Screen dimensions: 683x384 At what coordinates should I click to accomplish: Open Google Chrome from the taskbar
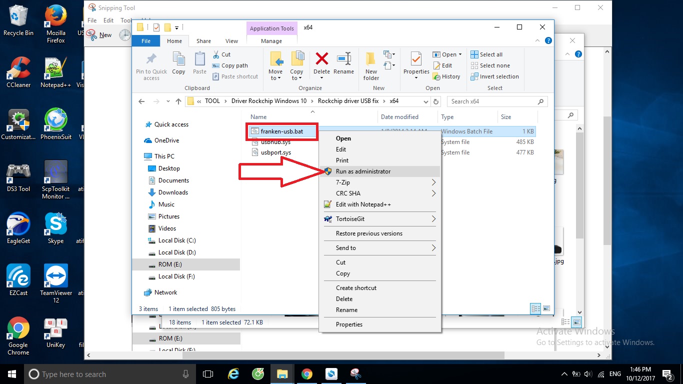306,374
